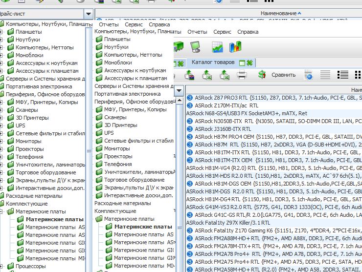Expand the Моноблоки node in the left tree
This screenshot has height=272, width=362.
click(x=1, y=55)
